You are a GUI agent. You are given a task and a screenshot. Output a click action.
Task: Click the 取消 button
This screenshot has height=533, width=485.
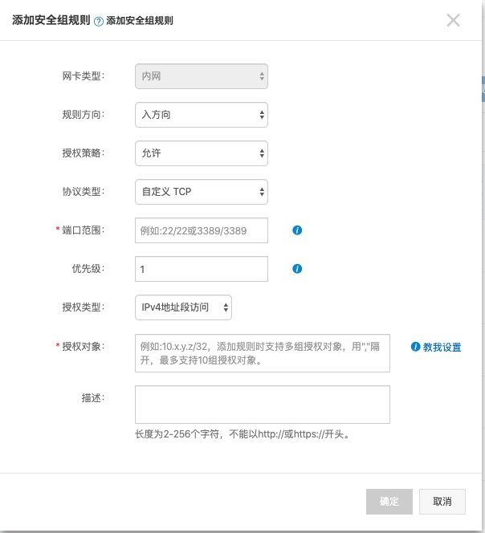click(x=442, y=502)
